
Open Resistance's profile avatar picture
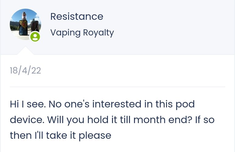click(x=25, y=24)
